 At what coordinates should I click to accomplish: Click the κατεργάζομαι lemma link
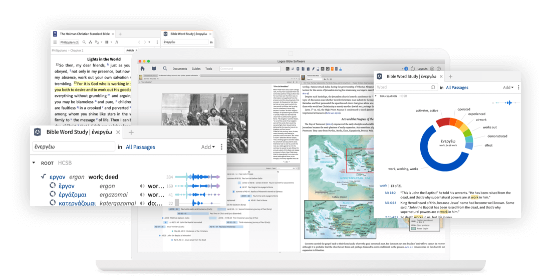(x=77, y=203)
